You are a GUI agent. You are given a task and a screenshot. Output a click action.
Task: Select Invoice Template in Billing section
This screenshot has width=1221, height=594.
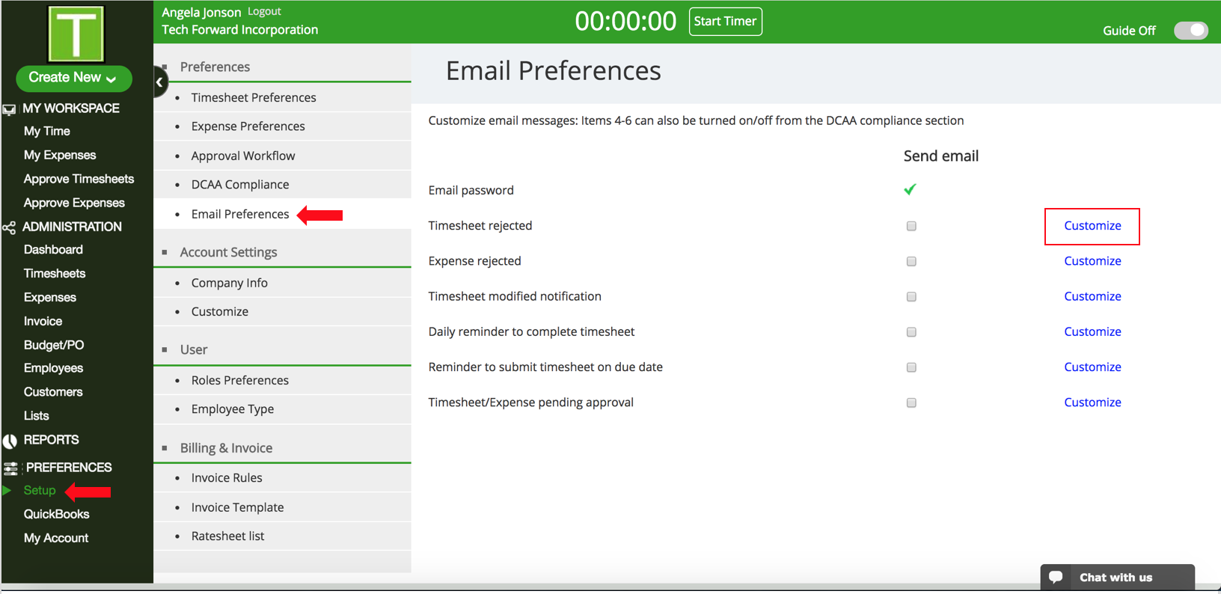coord(237,507)
